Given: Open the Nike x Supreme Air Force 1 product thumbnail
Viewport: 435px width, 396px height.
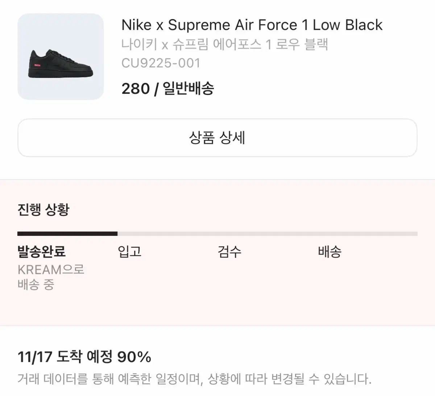Looking at the screenshot, I should (61, 56).
